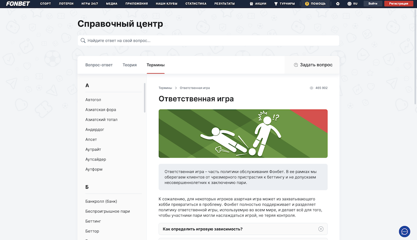Open term Беттинг
The image size is (417, 240).
pyautogui.click(x=93, y=221)
